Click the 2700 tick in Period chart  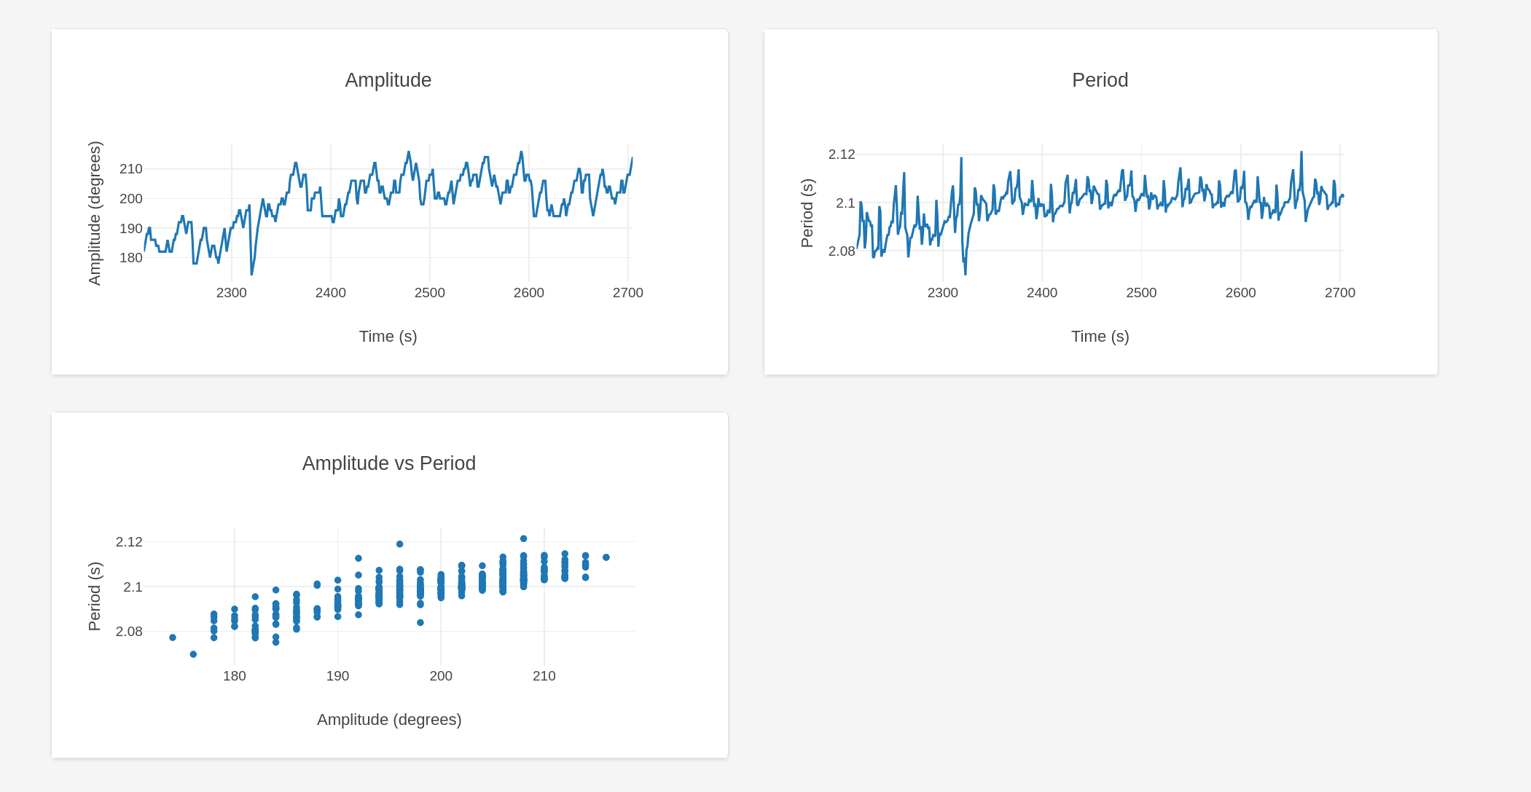coord(1339,293)
